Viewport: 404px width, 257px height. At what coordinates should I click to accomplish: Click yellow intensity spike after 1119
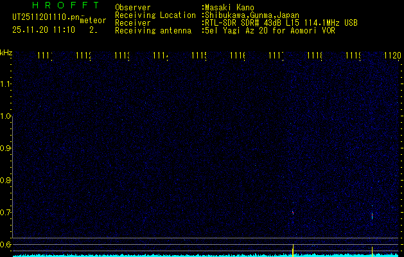click(372, 252)
